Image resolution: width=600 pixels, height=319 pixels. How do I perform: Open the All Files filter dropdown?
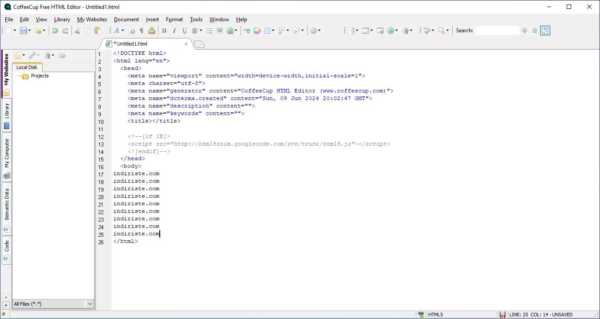90,304
